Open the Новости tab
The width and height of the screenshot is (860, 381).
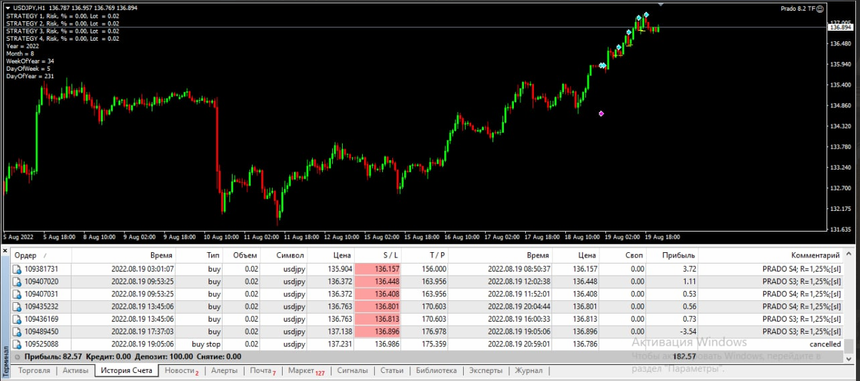coord(181,370)
